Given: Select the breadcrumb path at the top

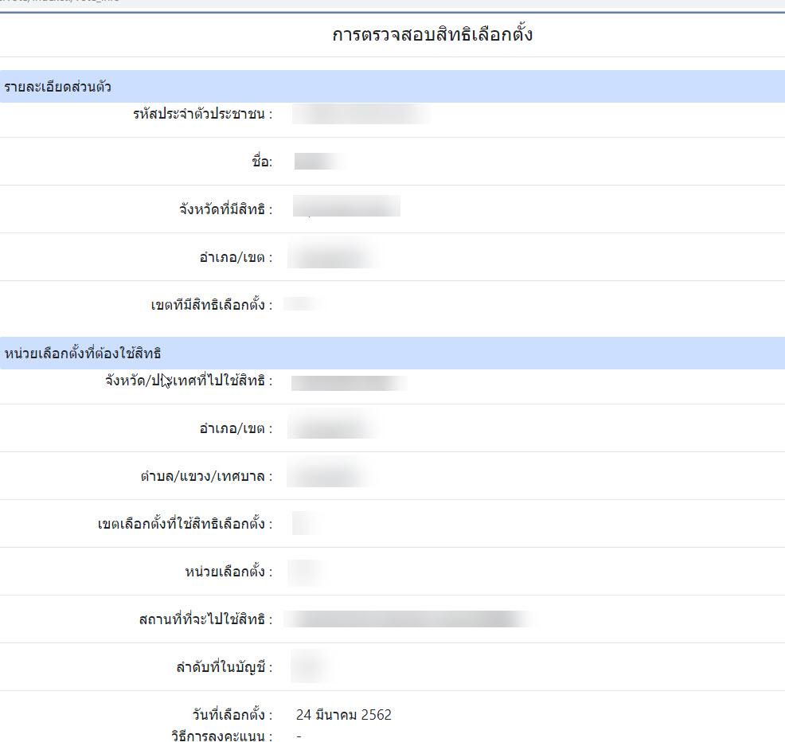Looking at the screenshot, I should point(64,3).
